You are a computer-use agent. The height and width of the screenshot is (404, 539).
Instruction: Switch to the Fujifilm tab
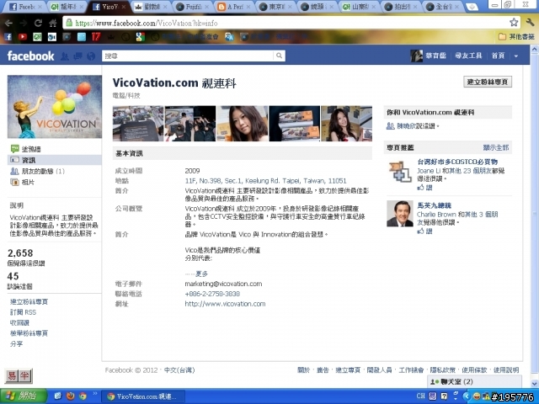[193, 7]
